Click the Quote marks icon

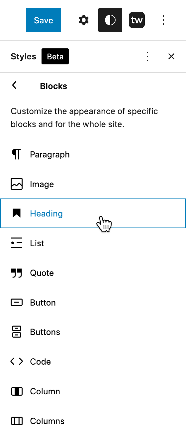[x=17, y=273]
